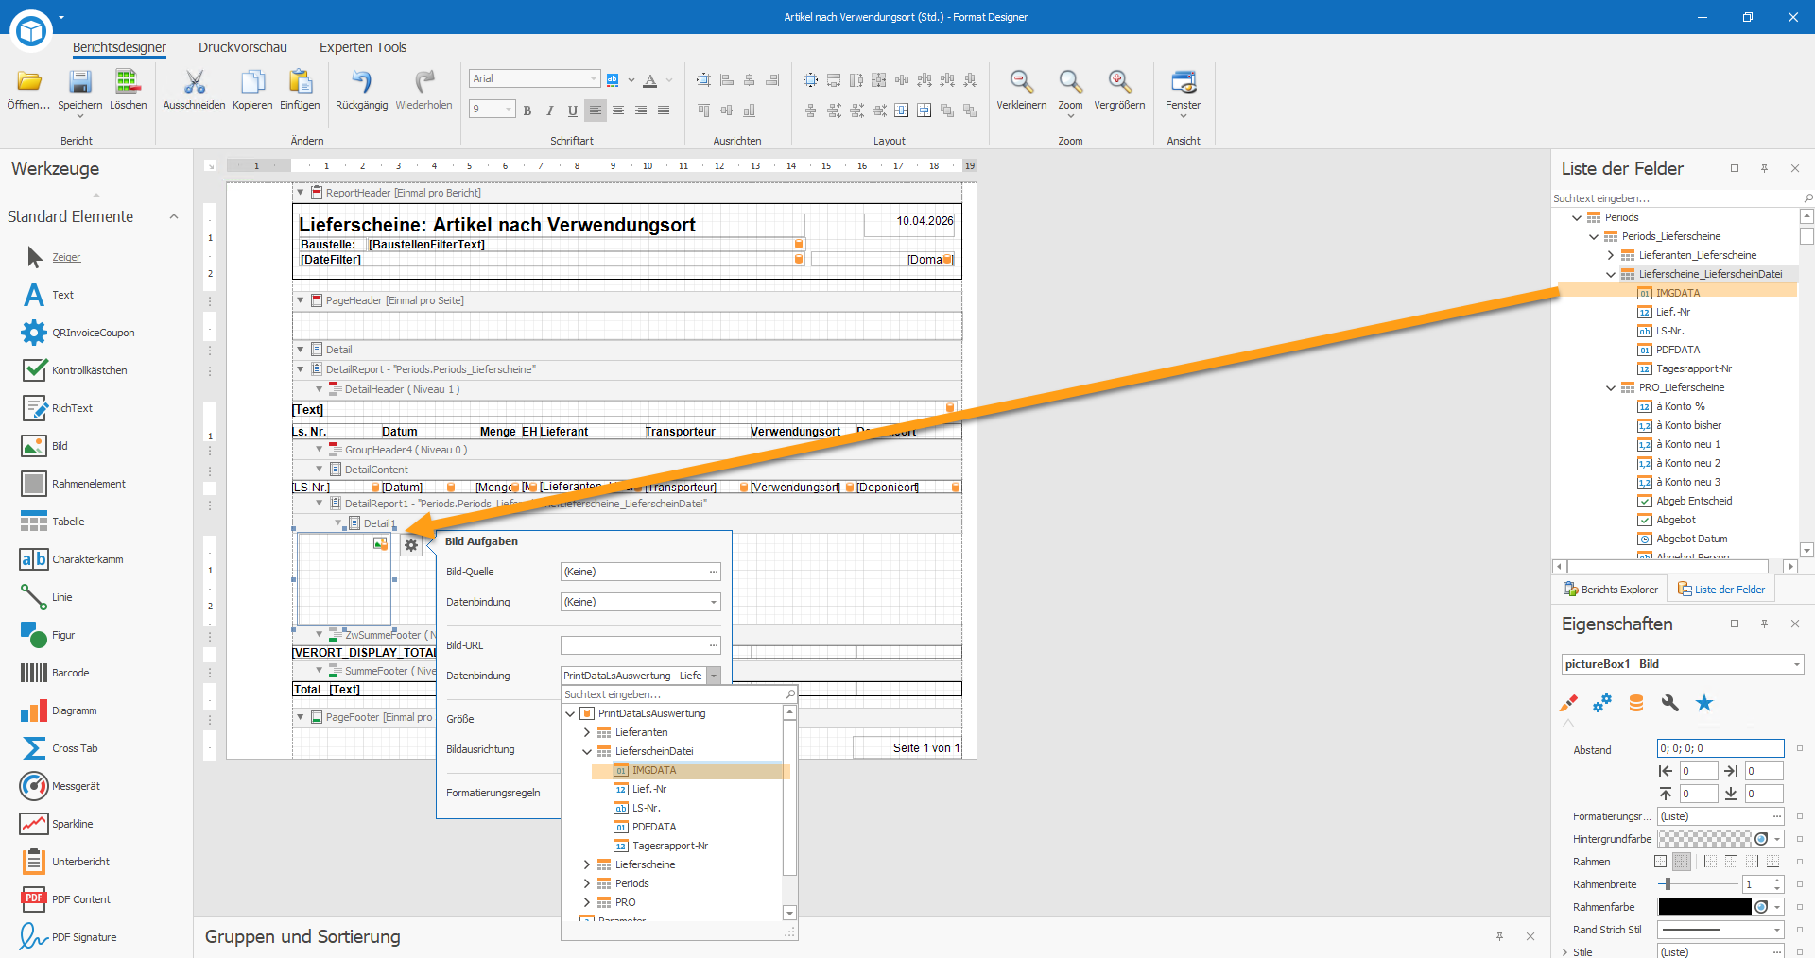Viewport: 1815px width, 958px height.
Task: Open a report with the Öffnen icon
Action: coord(28,90)
